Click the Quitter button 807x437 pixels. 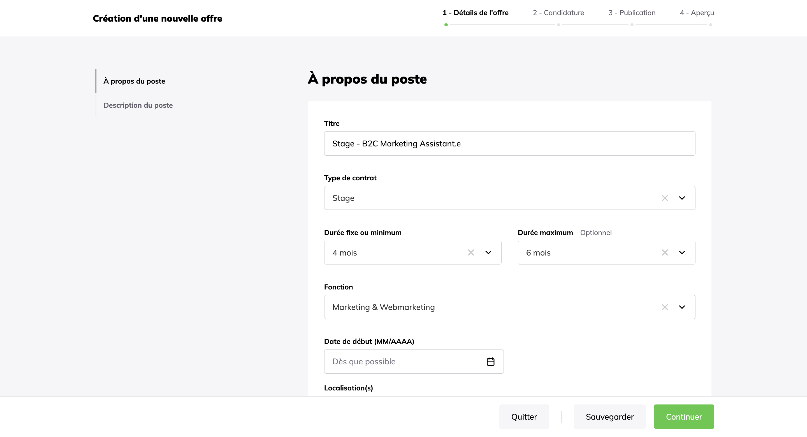pyautogui.click(x=524, y=417)
